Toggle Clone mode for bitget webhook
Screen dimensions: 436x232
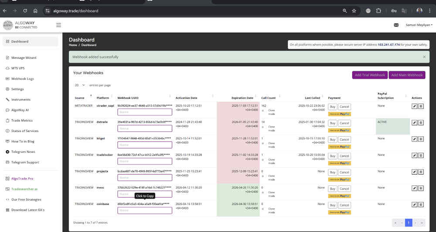[x=263, y=143]
